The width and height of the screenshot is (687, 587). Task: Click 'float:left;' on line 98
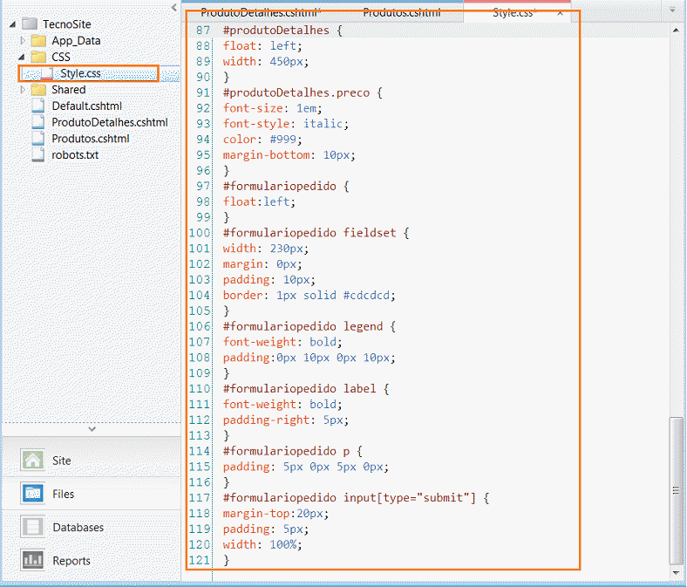[x=259, y=201]
